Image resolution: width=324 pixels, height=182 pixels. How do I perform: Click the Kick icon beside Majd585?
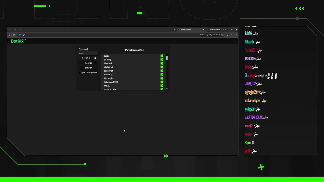(x=162, y=63)
